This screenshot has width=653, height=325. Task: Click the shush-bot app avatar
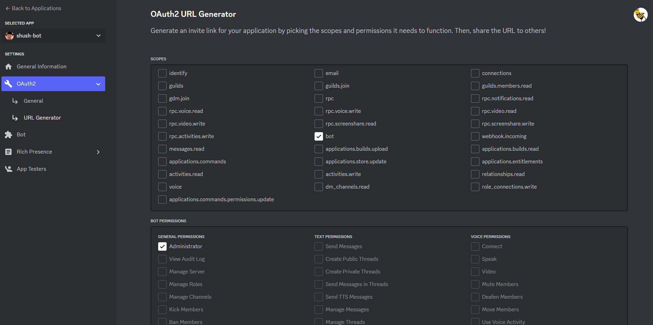coord(9,36)
